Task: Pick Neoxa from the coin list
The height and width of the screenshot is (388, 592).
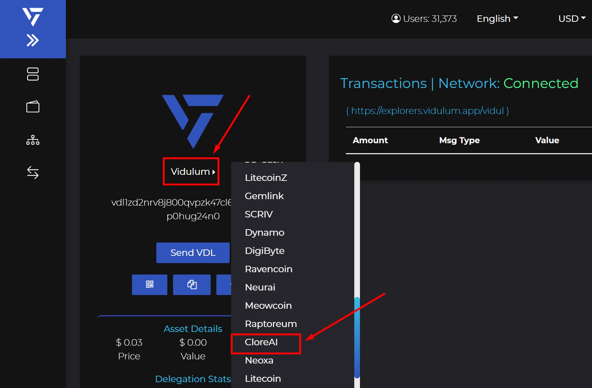Action: coord(259,360)
